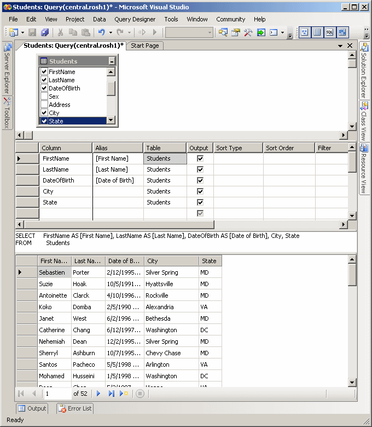Screen dimensions: 372x427
Task: Check the Address column box
Action: pyautogui.click(x=44, y=104)
